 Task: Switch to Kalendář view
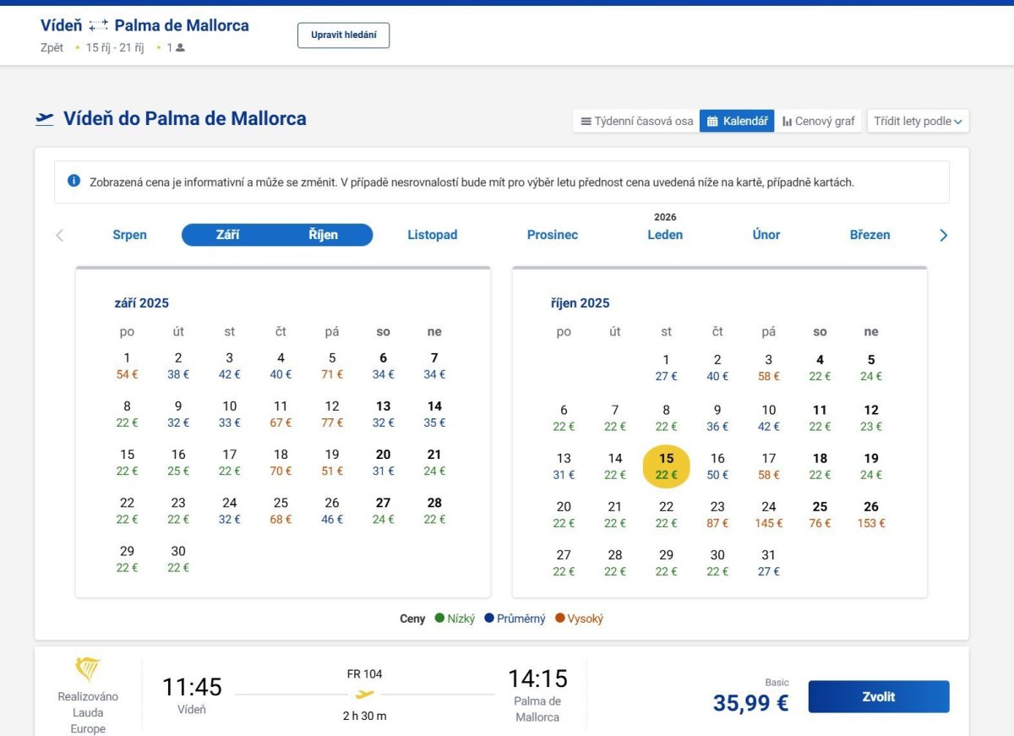737,121
